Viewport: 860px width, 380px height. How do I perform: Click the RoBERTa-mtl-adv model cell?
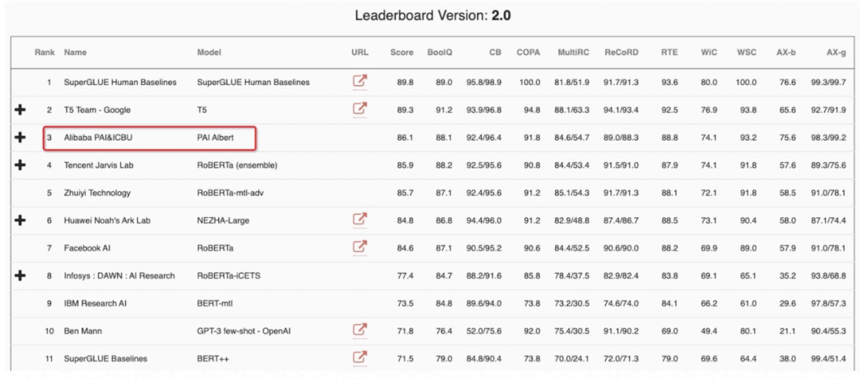[230, 192]
